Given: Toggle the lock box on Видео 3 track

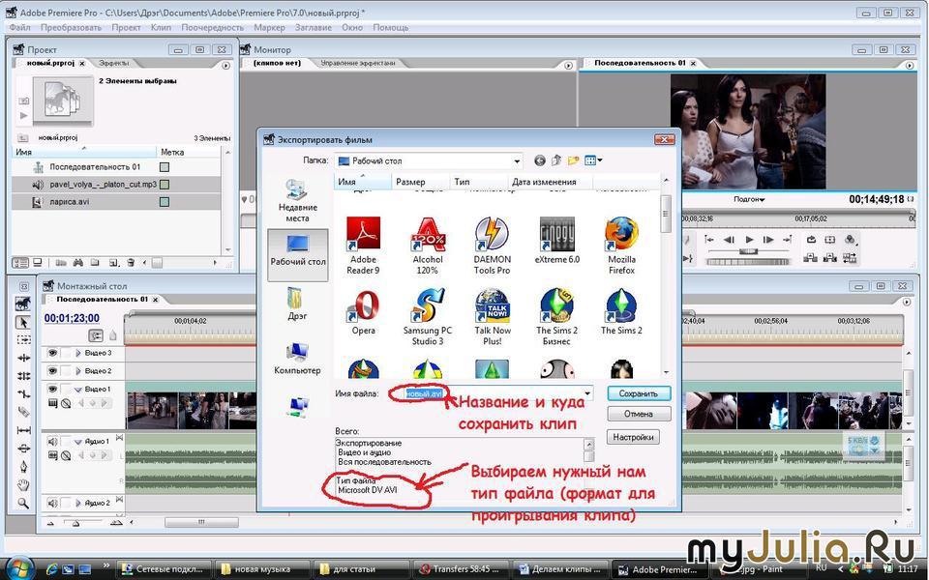Looking at the screenshot, I should point(66,353).
